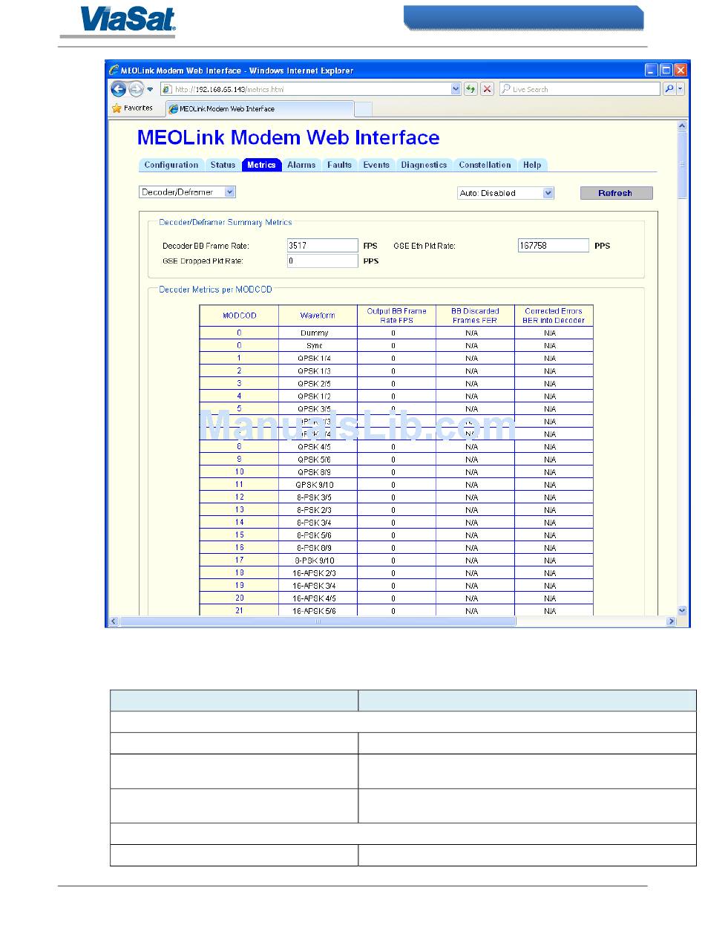Select the 8-PSK 9/10 waveform cell
Viewport: 705px width, 931px height.
(318, 561)
